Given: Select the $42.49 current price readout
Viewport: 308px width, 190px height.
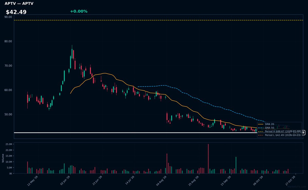Looking at the screenshot, I should (16, 12).
